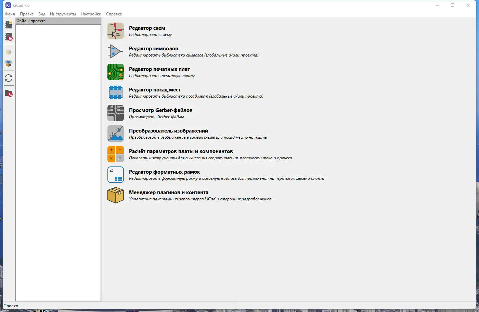Open the Вид menu
This screenshot has height=312, width=479.
pyautogui.click(x=42, y=14)
